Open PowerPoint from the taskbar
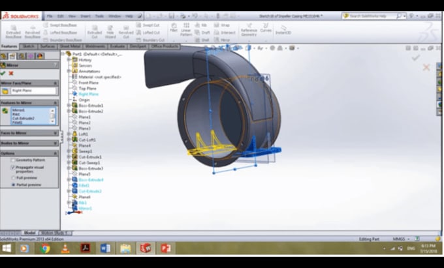The height and width of the screenshot is (268, 444). pos(166,248)
